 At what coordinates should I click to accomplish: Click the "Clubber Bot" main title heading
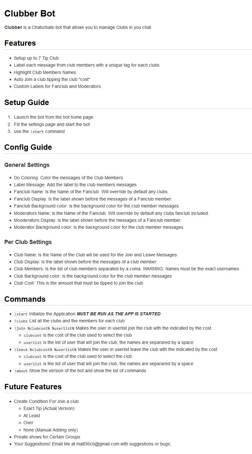(x=30, y=14)
